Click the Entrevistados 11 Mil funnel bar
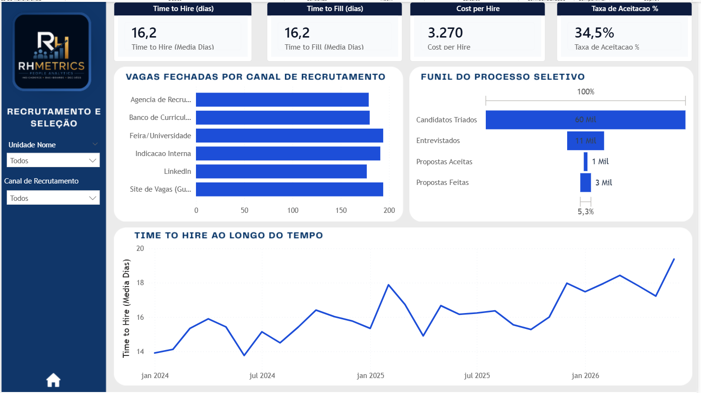 pyautogui.click(x=585, y=141)
